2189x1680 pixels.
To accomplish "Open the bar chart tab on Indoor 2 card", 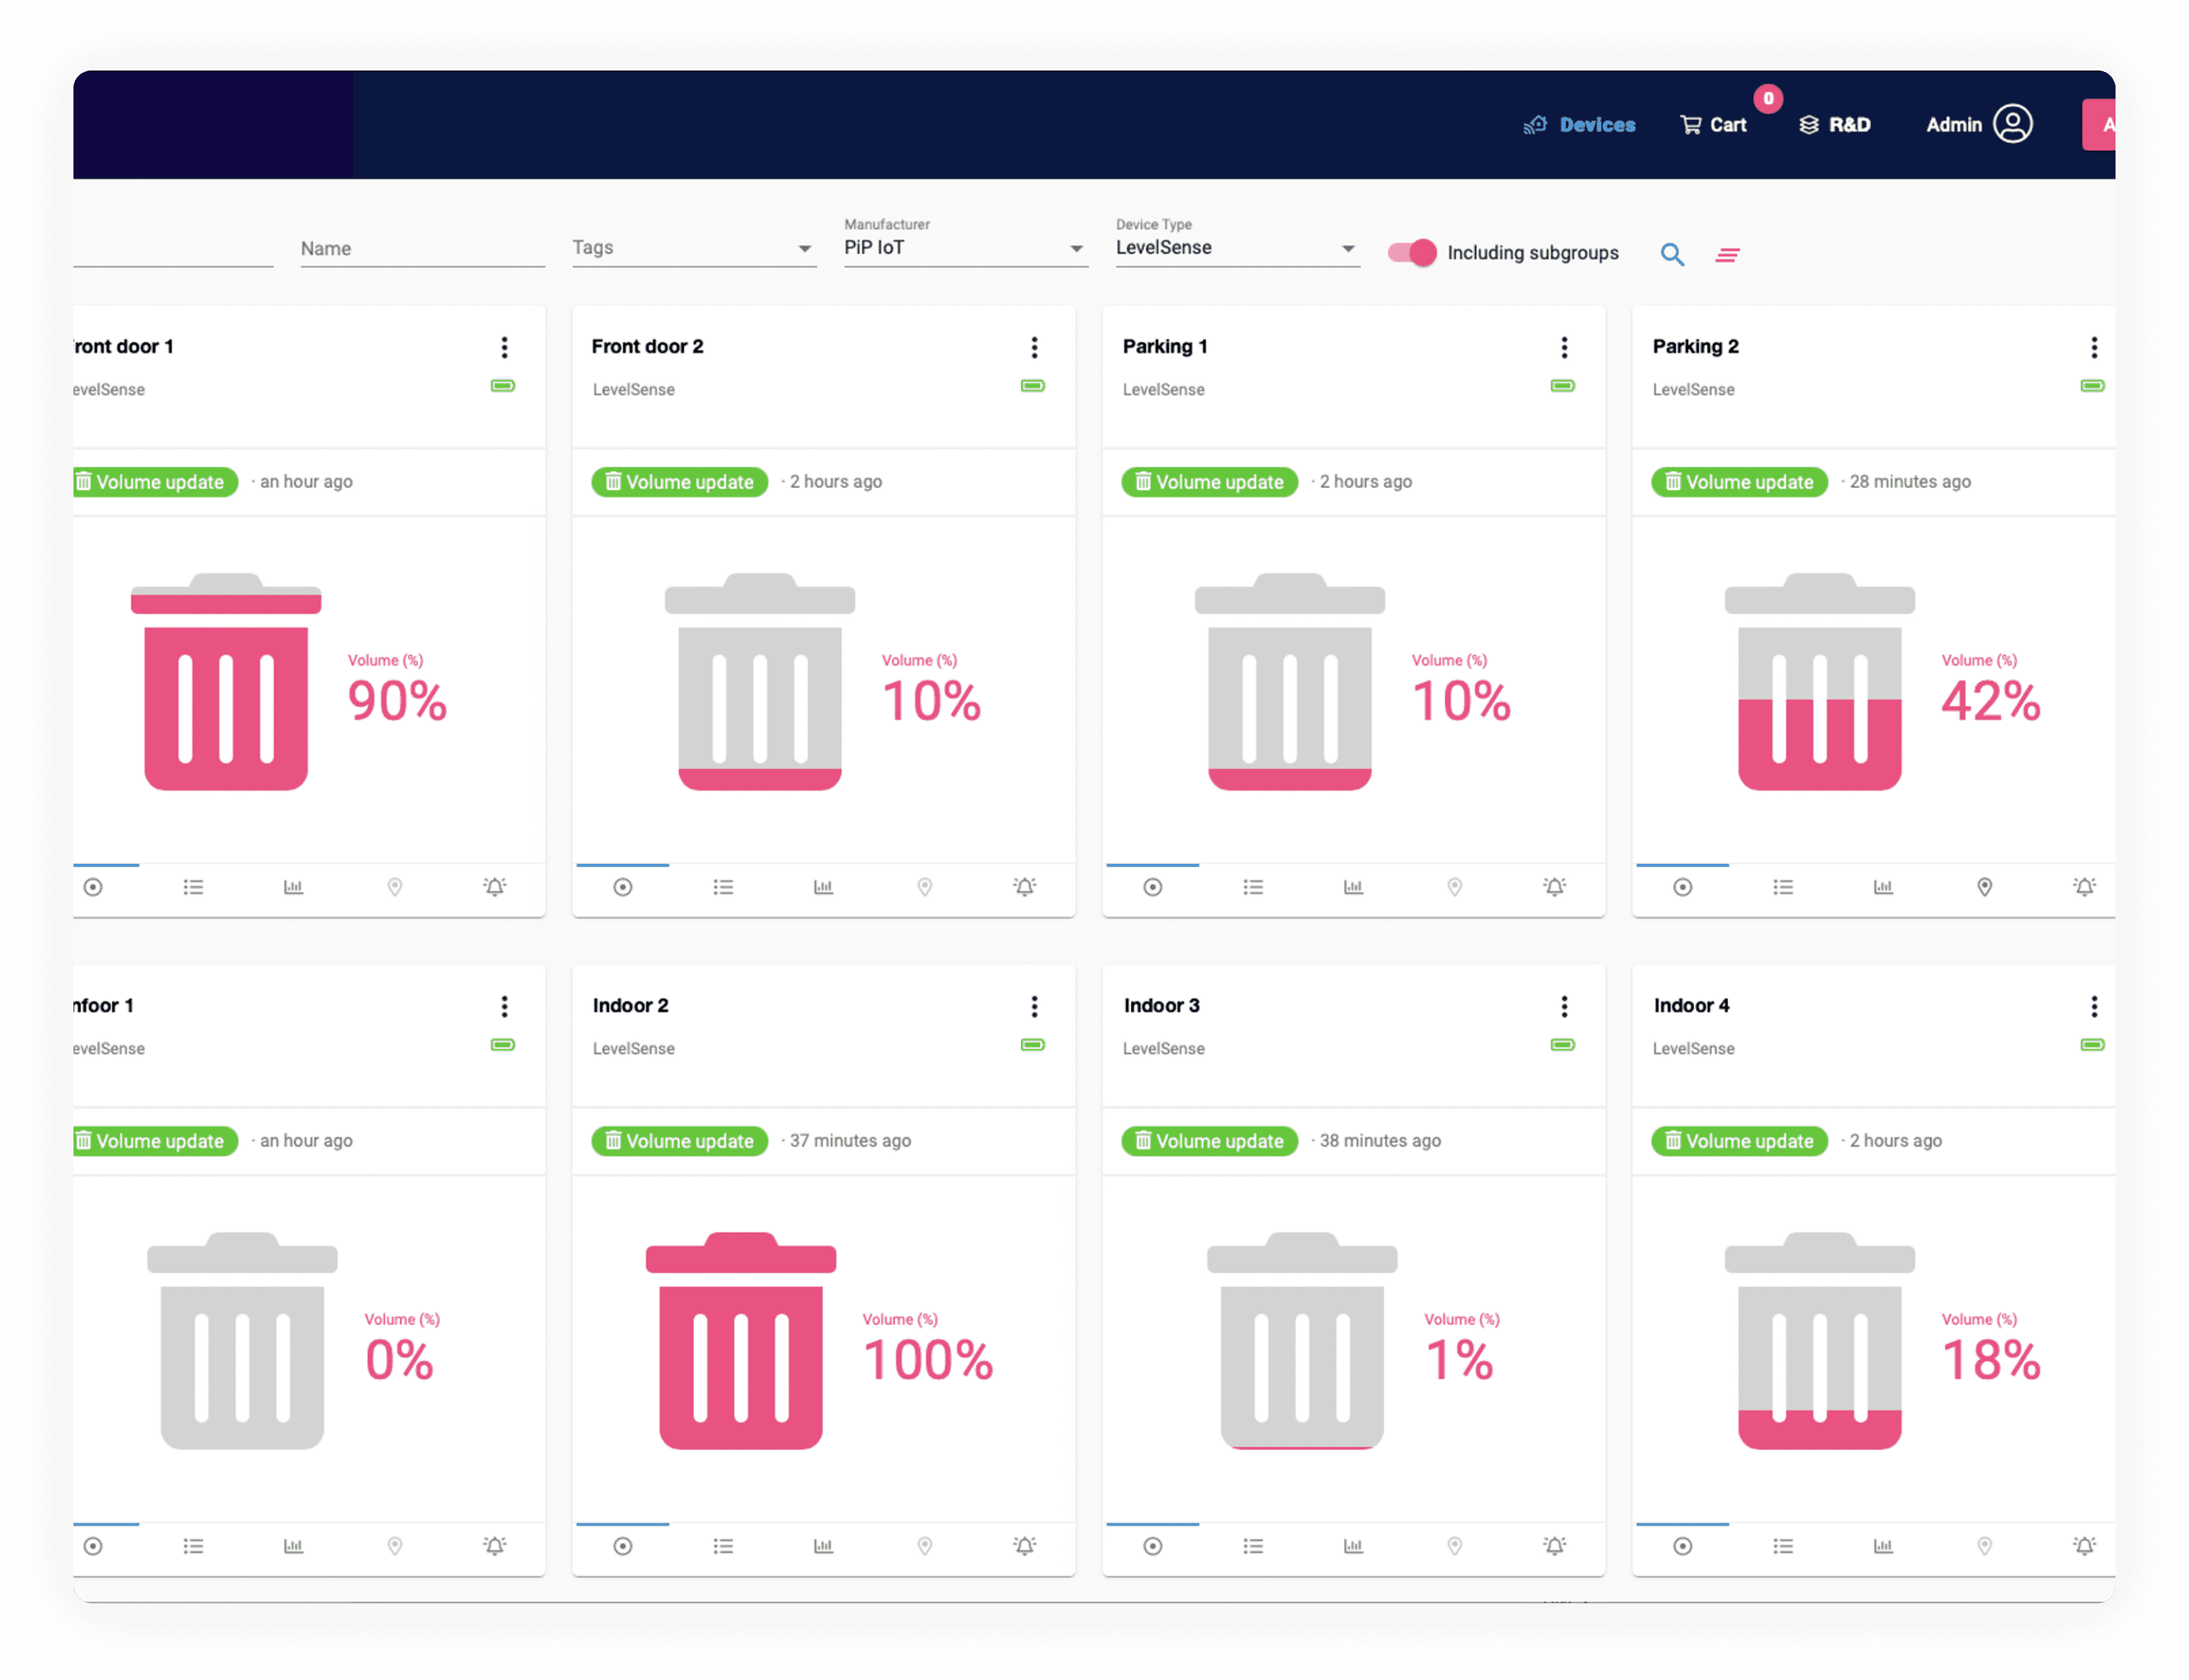I will (x=823, y=1546).
